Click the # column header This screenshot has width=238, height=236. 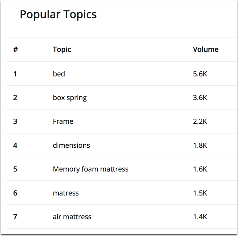click(x=15, y=49)
